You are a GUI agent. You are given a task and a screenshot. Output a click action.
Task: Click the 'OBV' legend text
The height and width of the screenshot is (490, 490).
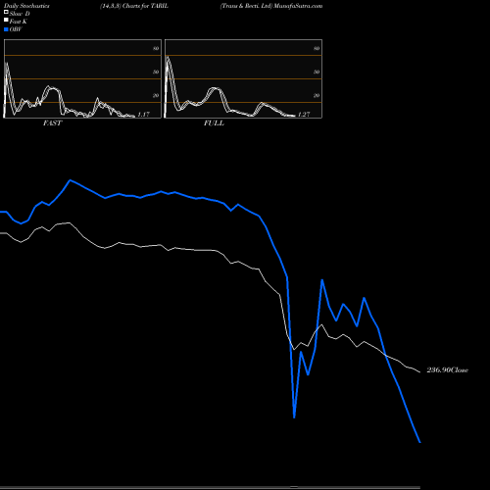(x=16, y=29)
